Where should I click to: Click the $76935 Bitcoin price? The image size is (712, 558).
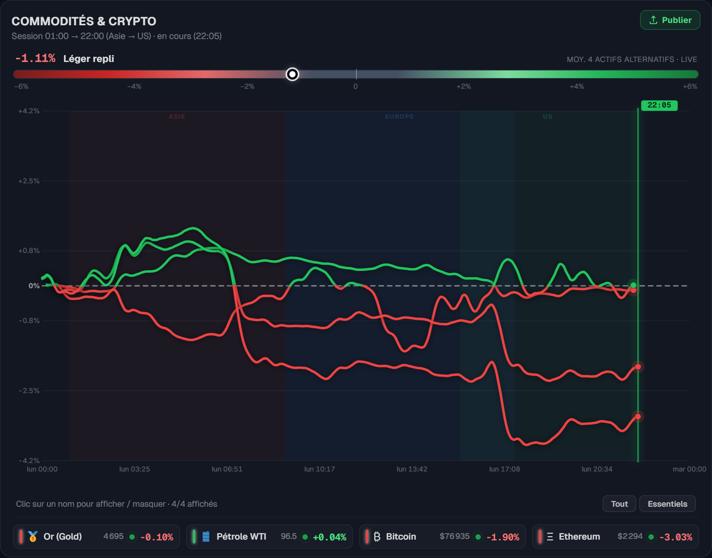click(x=454, y=536)
